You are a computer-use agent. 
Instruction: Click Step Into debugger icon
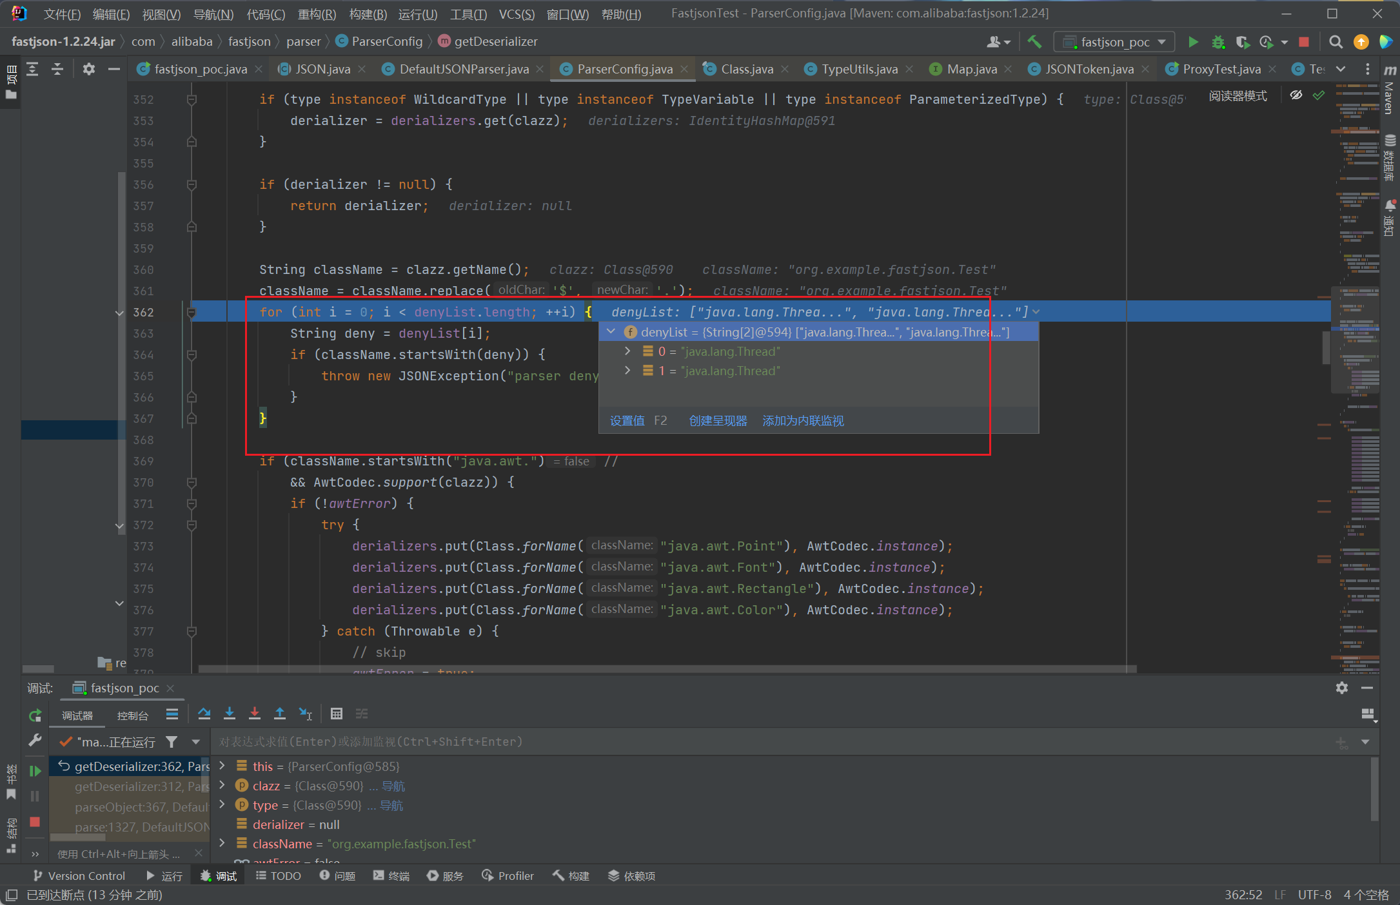[229, 714]
